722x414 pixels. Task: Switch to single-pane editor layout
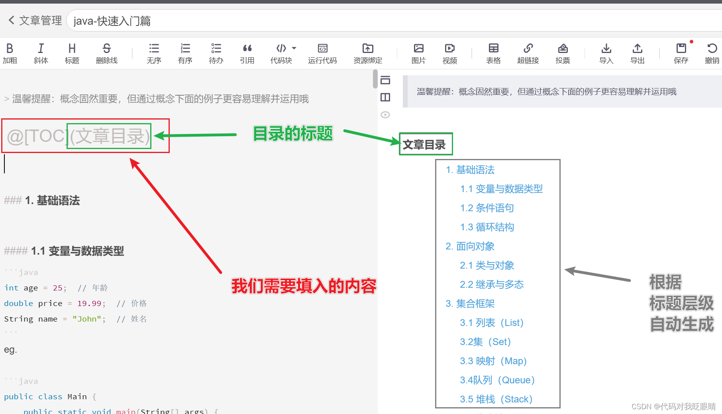(385, 80)
